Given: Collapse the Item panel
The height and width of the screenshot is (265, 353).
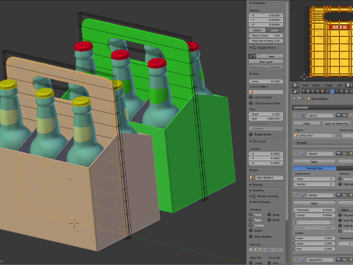Looking at the screenshot, I should click(251, 170).
